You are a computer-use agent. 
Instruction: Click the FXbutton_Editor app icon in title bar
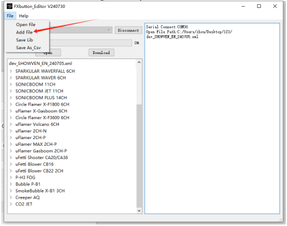pyautogui.click(x=9, y=6)
